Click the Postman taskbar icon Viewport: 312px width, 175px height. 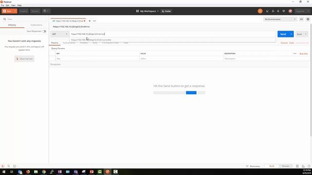point(107,172)
